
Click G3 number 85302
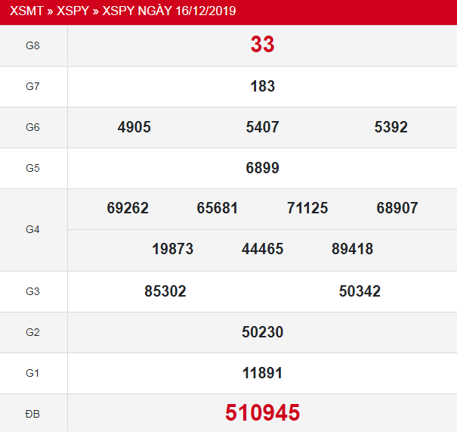point(165,291)
